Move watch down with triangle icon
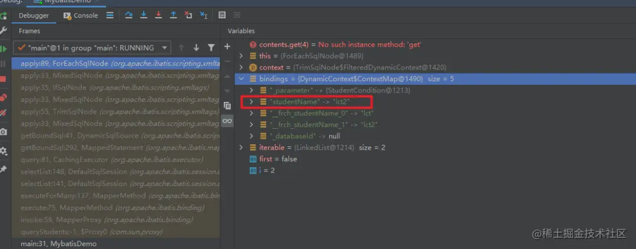The height and width of the screenshot is (249, 636). (x=227, y=91)
